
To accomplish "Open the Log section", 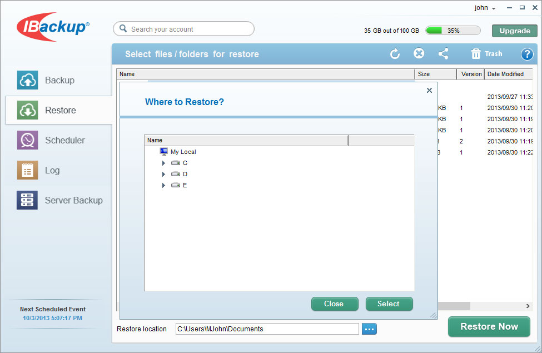I will point(52,170).
